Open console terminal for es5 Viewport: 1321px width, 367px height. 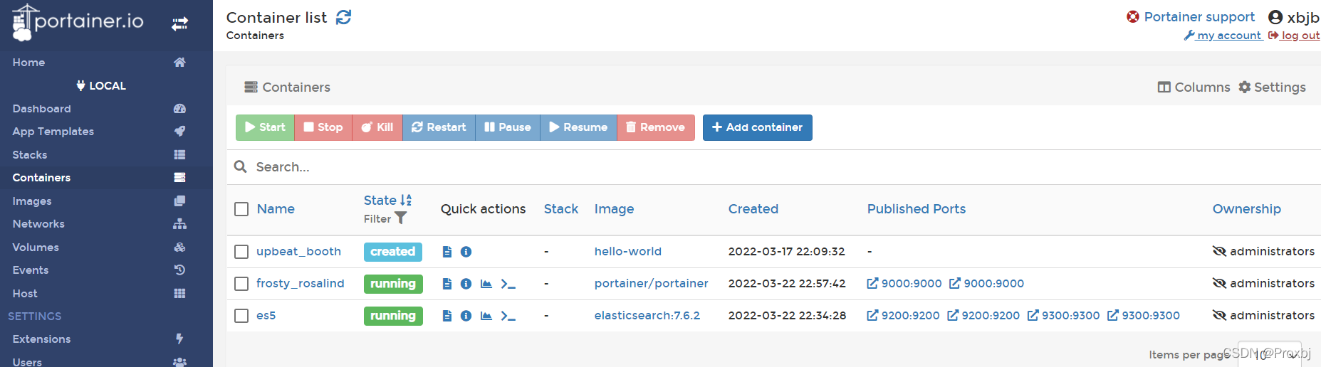(x=508, y=316)
